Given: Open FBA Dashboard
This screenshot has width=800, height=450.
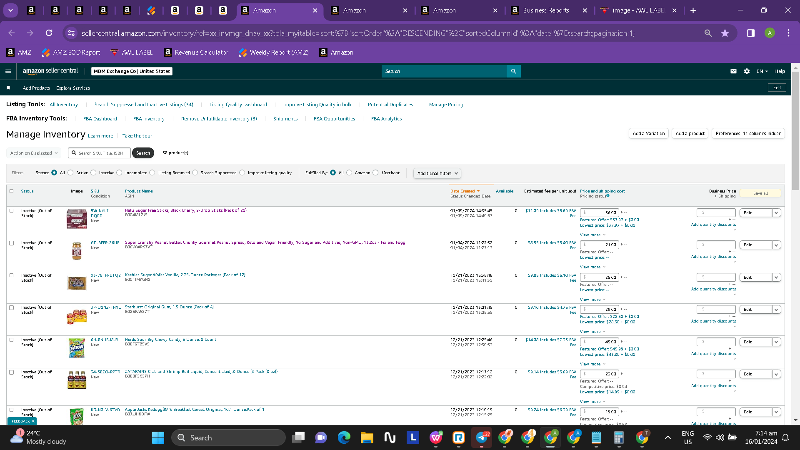Looking at the screenshot, I should (100, 119).
